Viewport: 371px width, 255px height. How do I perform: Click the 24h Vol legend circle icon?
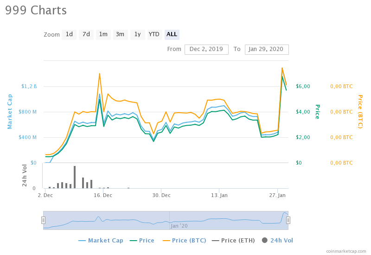pos(265,240)
